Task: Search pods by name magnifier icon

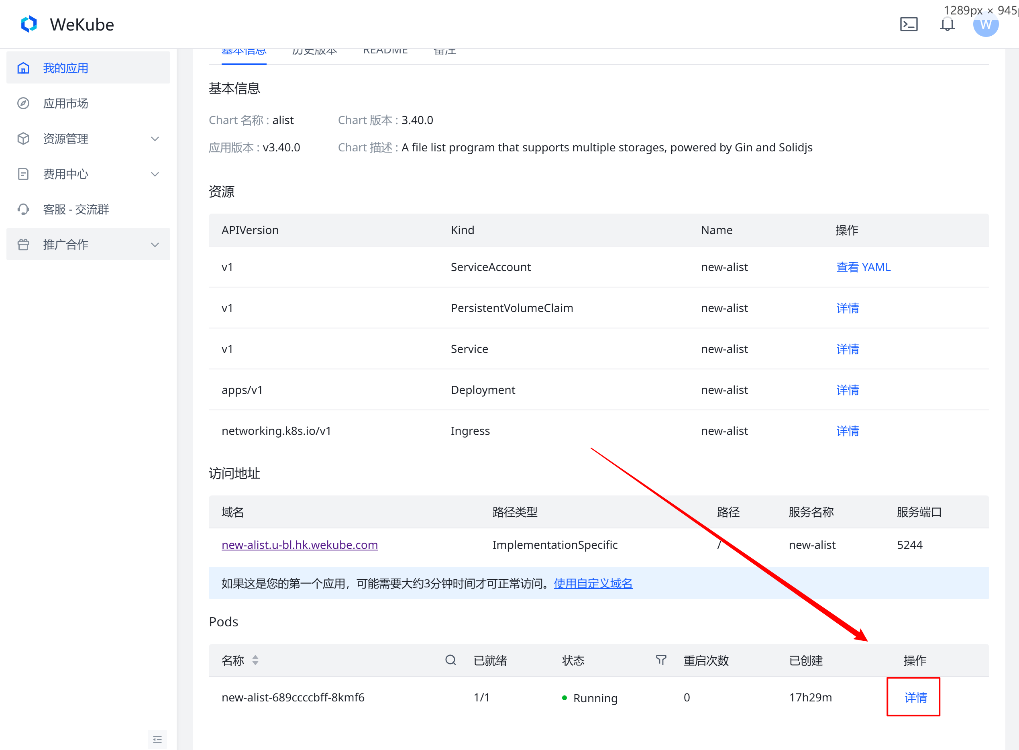Action: coord(450,660)
